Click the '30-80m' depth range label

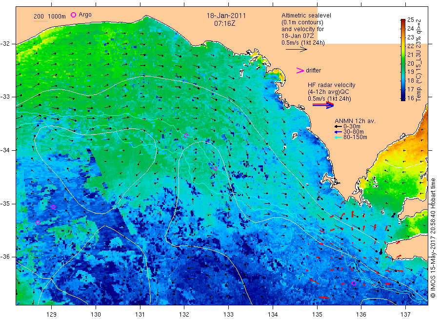pyautogui.click(x=353, y=132)
